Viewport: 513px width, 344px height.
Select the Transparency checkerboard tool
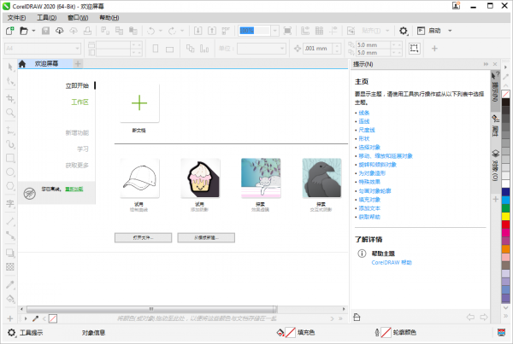(x=10, y=267)
